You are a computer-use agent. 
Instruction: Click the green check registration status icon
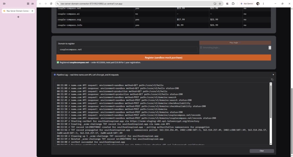coord(58,62)
